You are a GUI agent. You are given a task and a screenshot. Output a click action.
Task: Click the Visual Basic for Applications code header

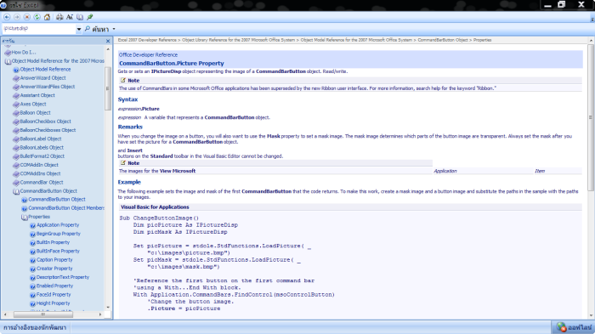click(155, 207)
